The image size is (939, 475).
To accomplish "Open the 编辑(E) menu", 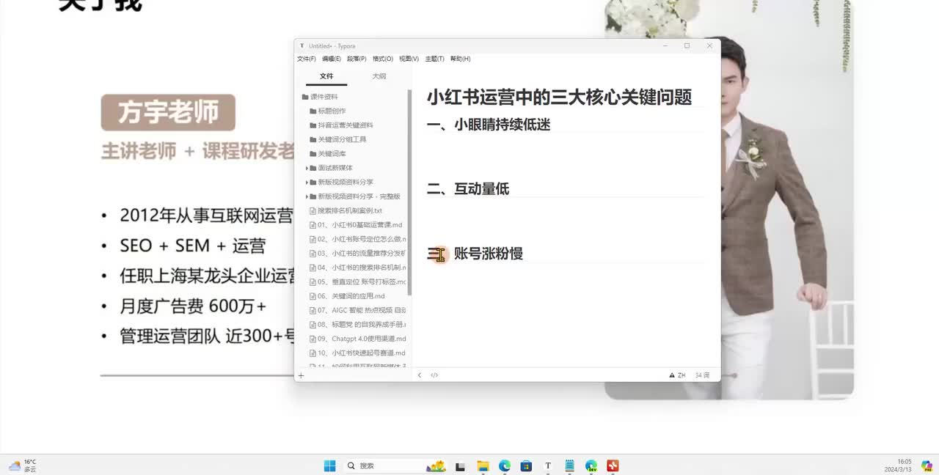I will coord(332,59).
